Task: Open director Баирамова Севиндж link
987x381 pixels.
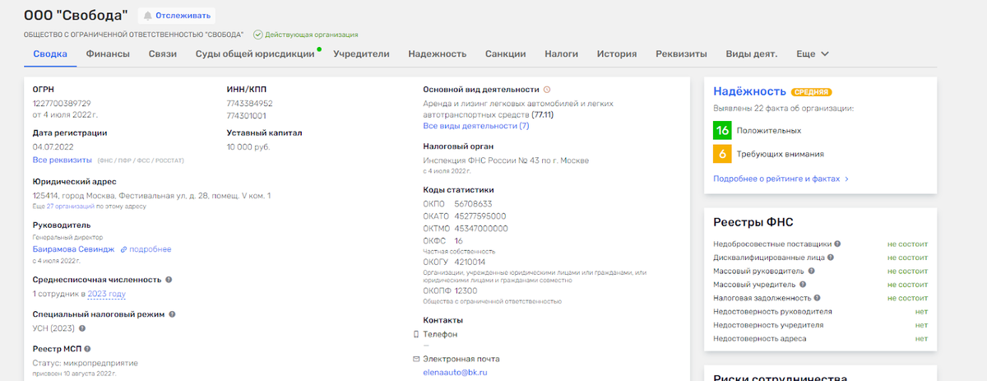Action: (73, 249)
